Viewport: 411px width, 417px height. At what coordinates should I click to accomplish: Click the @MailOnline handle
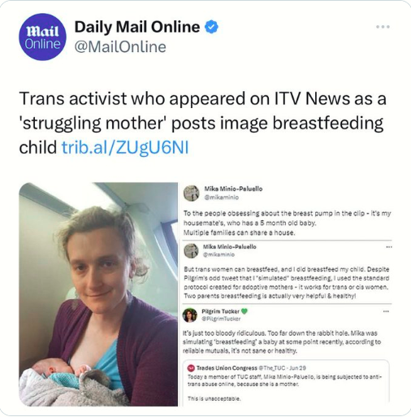[120, 46]
